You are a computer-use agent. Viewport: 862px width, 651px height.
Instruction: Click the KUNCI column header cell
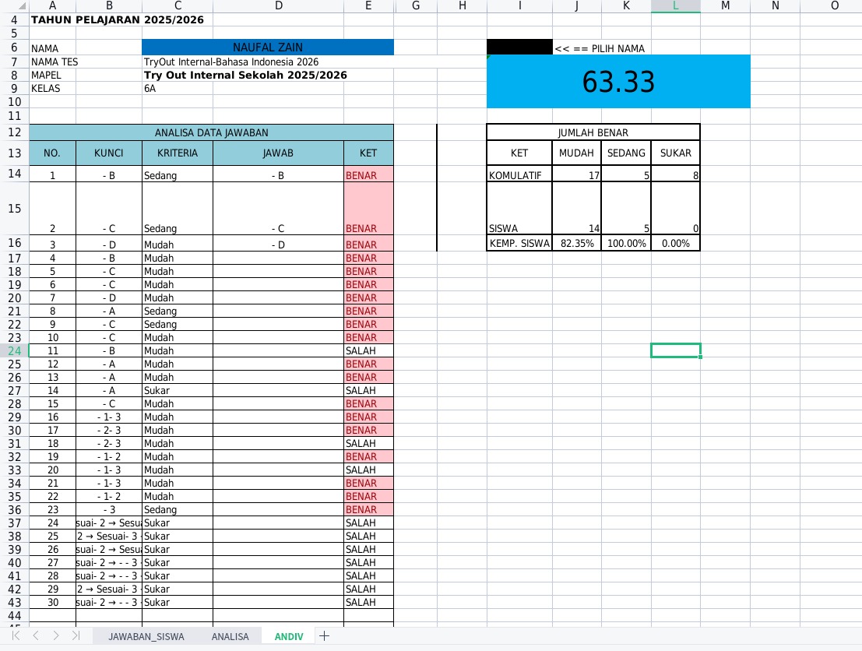click(x=109, y=153)
